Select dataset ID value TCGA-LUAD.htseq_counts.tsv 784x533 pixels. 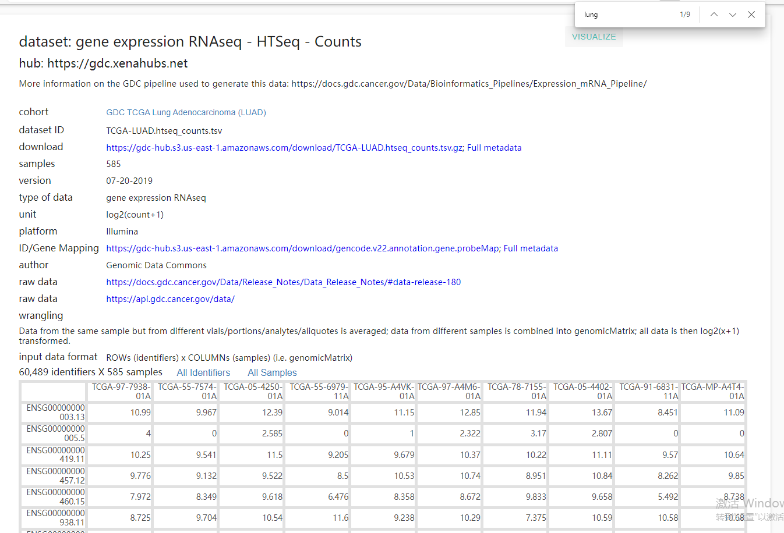tap(164, 131)
